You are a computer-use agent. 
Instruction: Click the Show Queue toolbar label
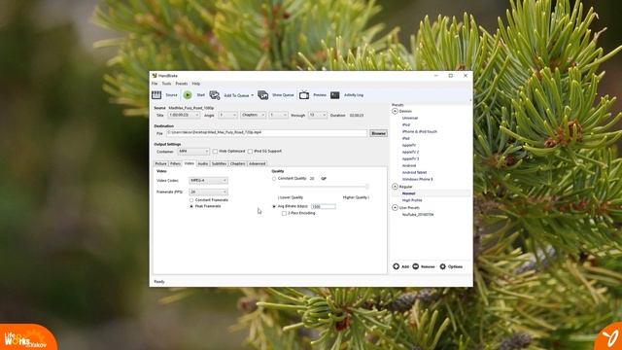tap(283, 95)
